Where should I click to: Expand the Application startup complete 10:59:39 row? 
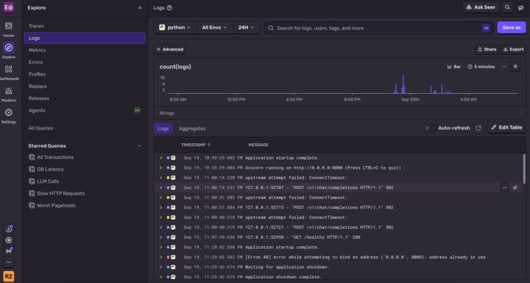161,158
